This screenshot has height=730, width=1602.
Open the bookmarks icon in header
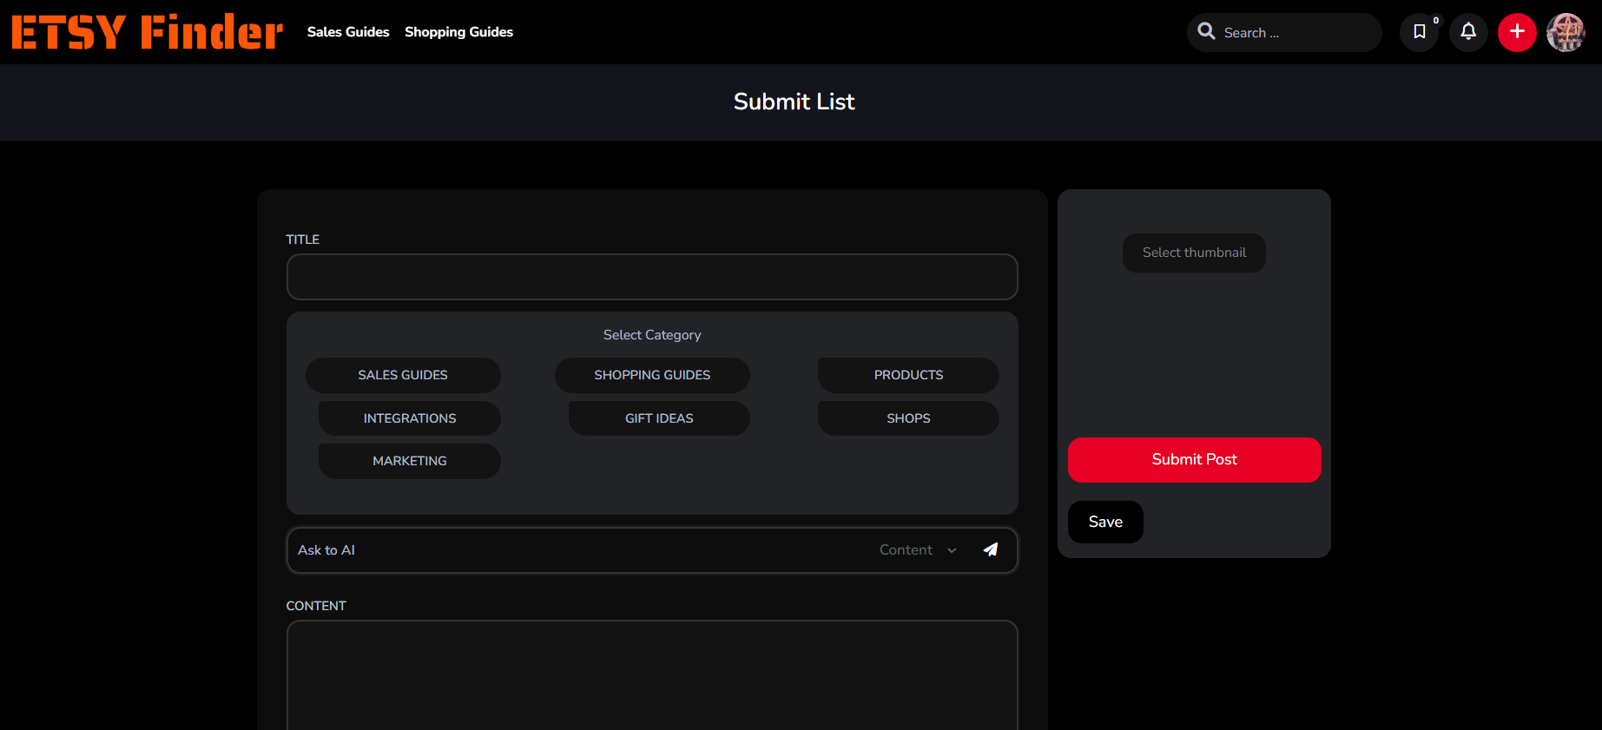[1420, 32]
